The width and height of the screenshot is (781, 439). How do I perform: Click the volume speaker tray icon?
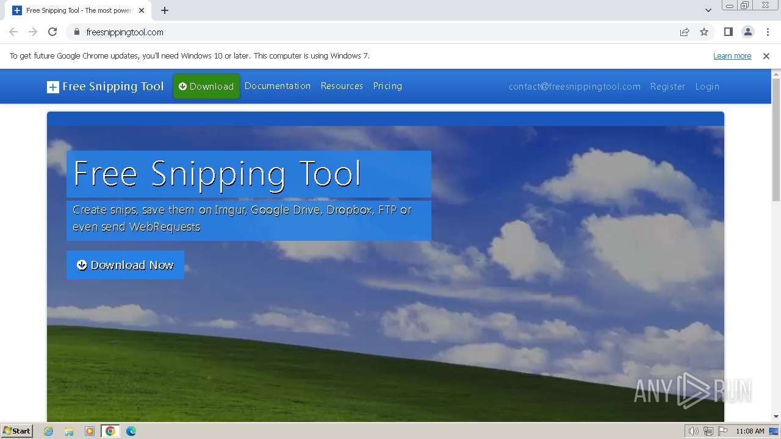693,431
